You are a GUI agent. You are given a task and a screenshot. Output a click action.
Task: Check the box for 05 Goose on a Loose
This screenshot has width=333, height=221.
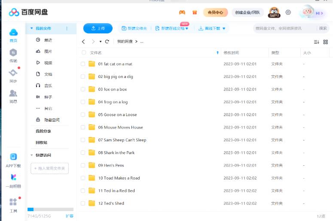(x=83, y=115)
